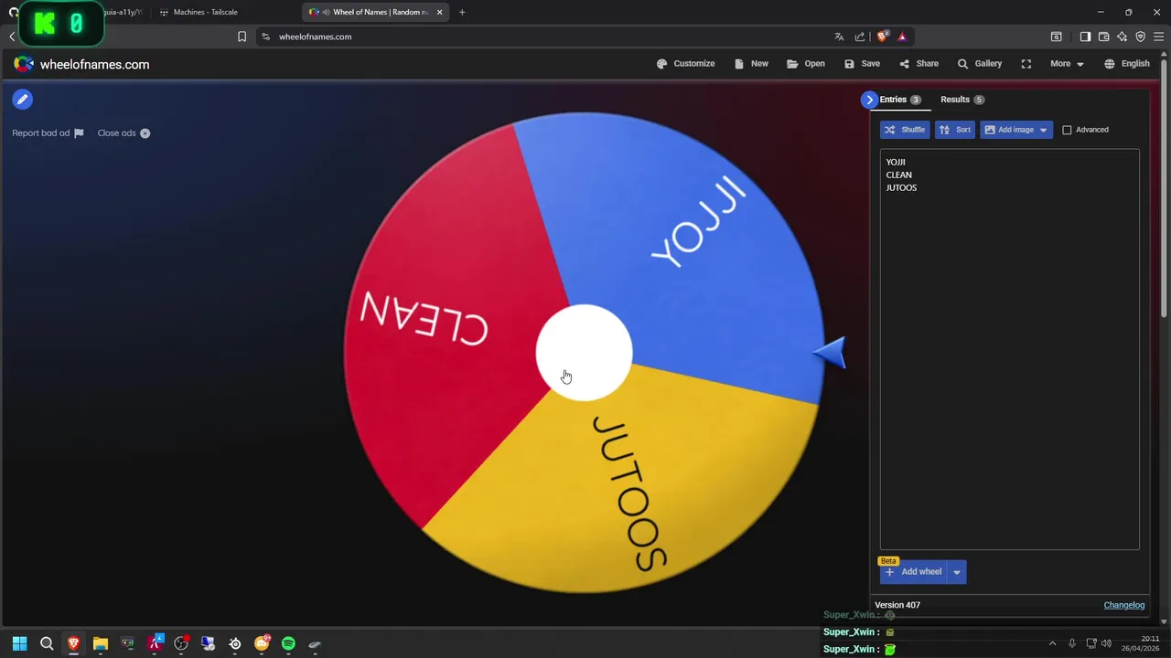
Task: Open Brave Wallet icon
Action: [1103, 37]
